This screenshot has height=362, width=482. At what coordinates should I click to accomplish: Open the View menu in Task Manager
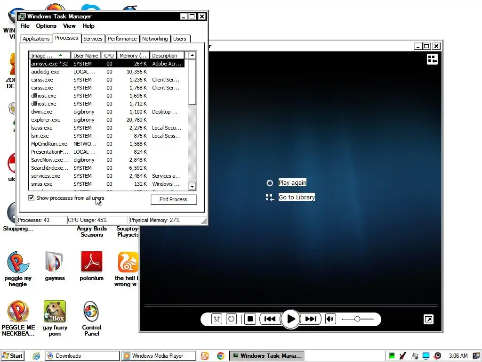click(69, 26)
